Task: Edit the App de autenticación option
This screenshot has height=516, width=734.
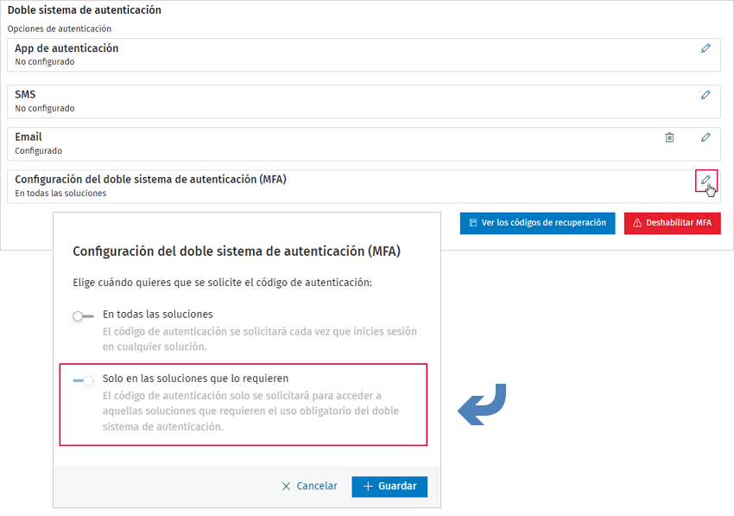Action: point(706,48)
